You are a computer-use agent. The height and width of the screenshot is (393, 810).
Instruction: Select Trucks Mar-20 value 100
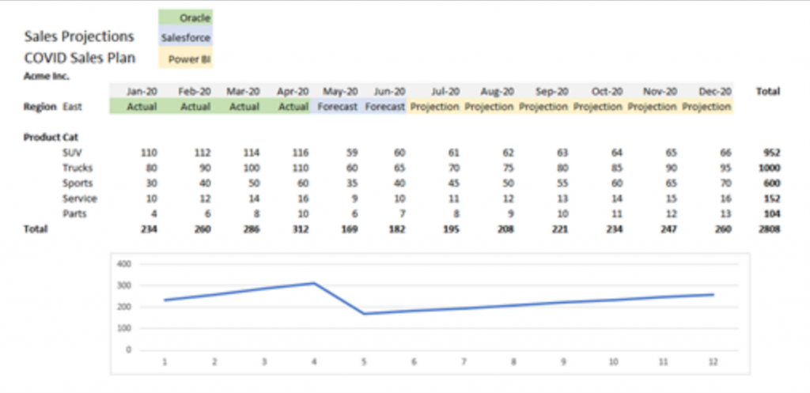251,168
